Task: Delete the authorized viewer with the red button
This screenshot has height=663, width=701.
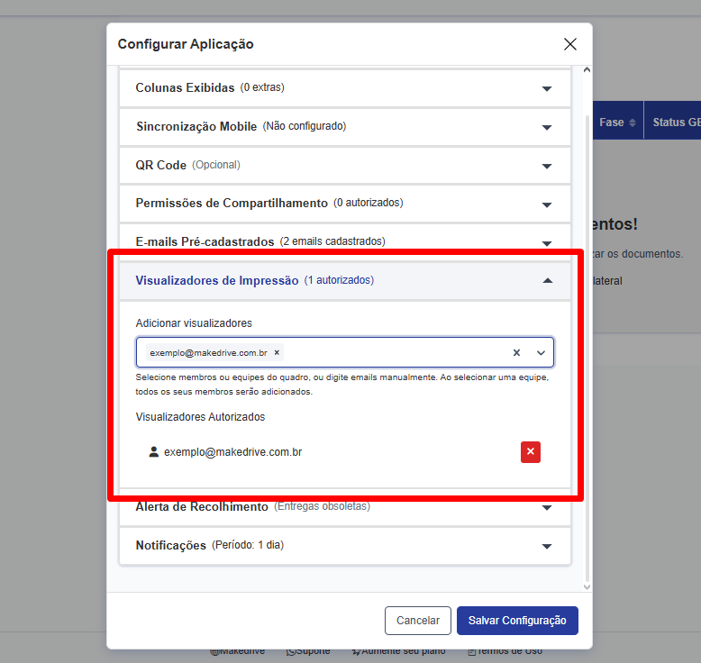Action: click(530, 451)
